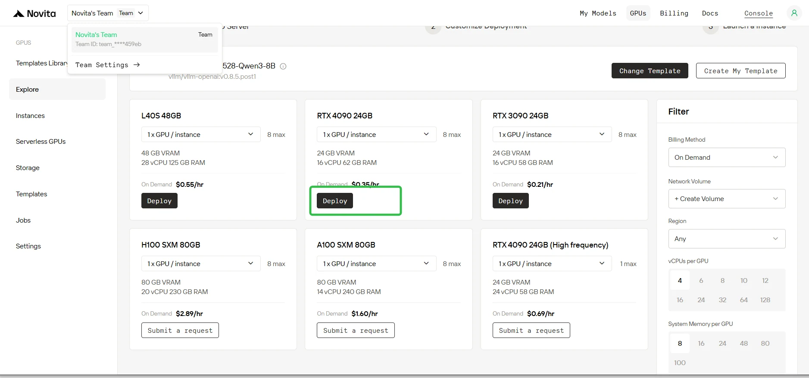The width and height of the screenshot is (809, 378).
Task: Click the Create My Template button
Action: click(740, 71)
